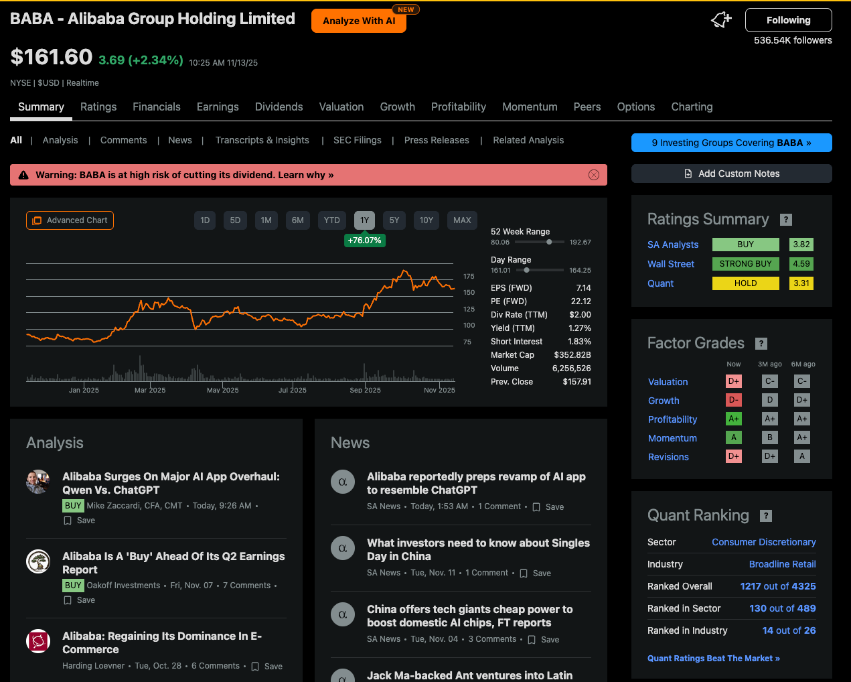The image size is (851, 682).
Task: Select the 5D chart range
Action: pyautogui.click(x=235, y=220)
